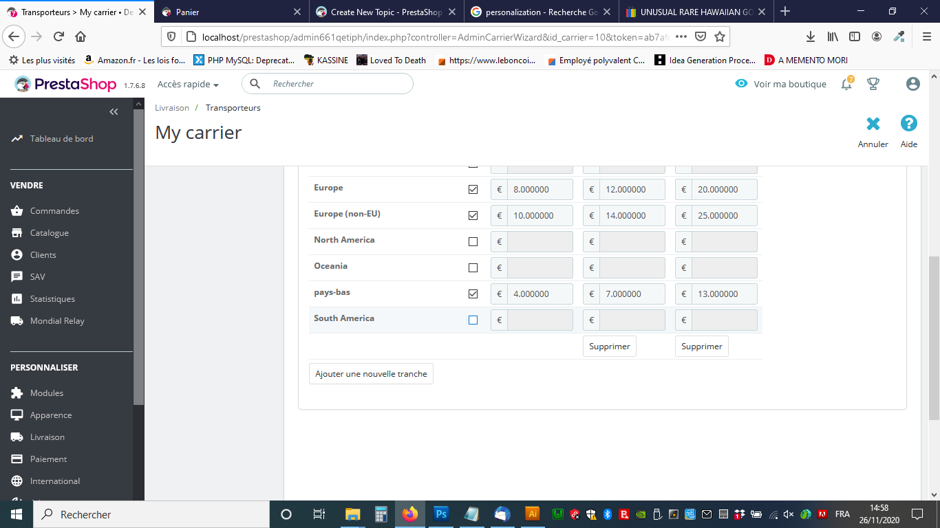Open Catalogue in the sidebar
This screenshot has height=528, width=940.
(x=50, y=233)
